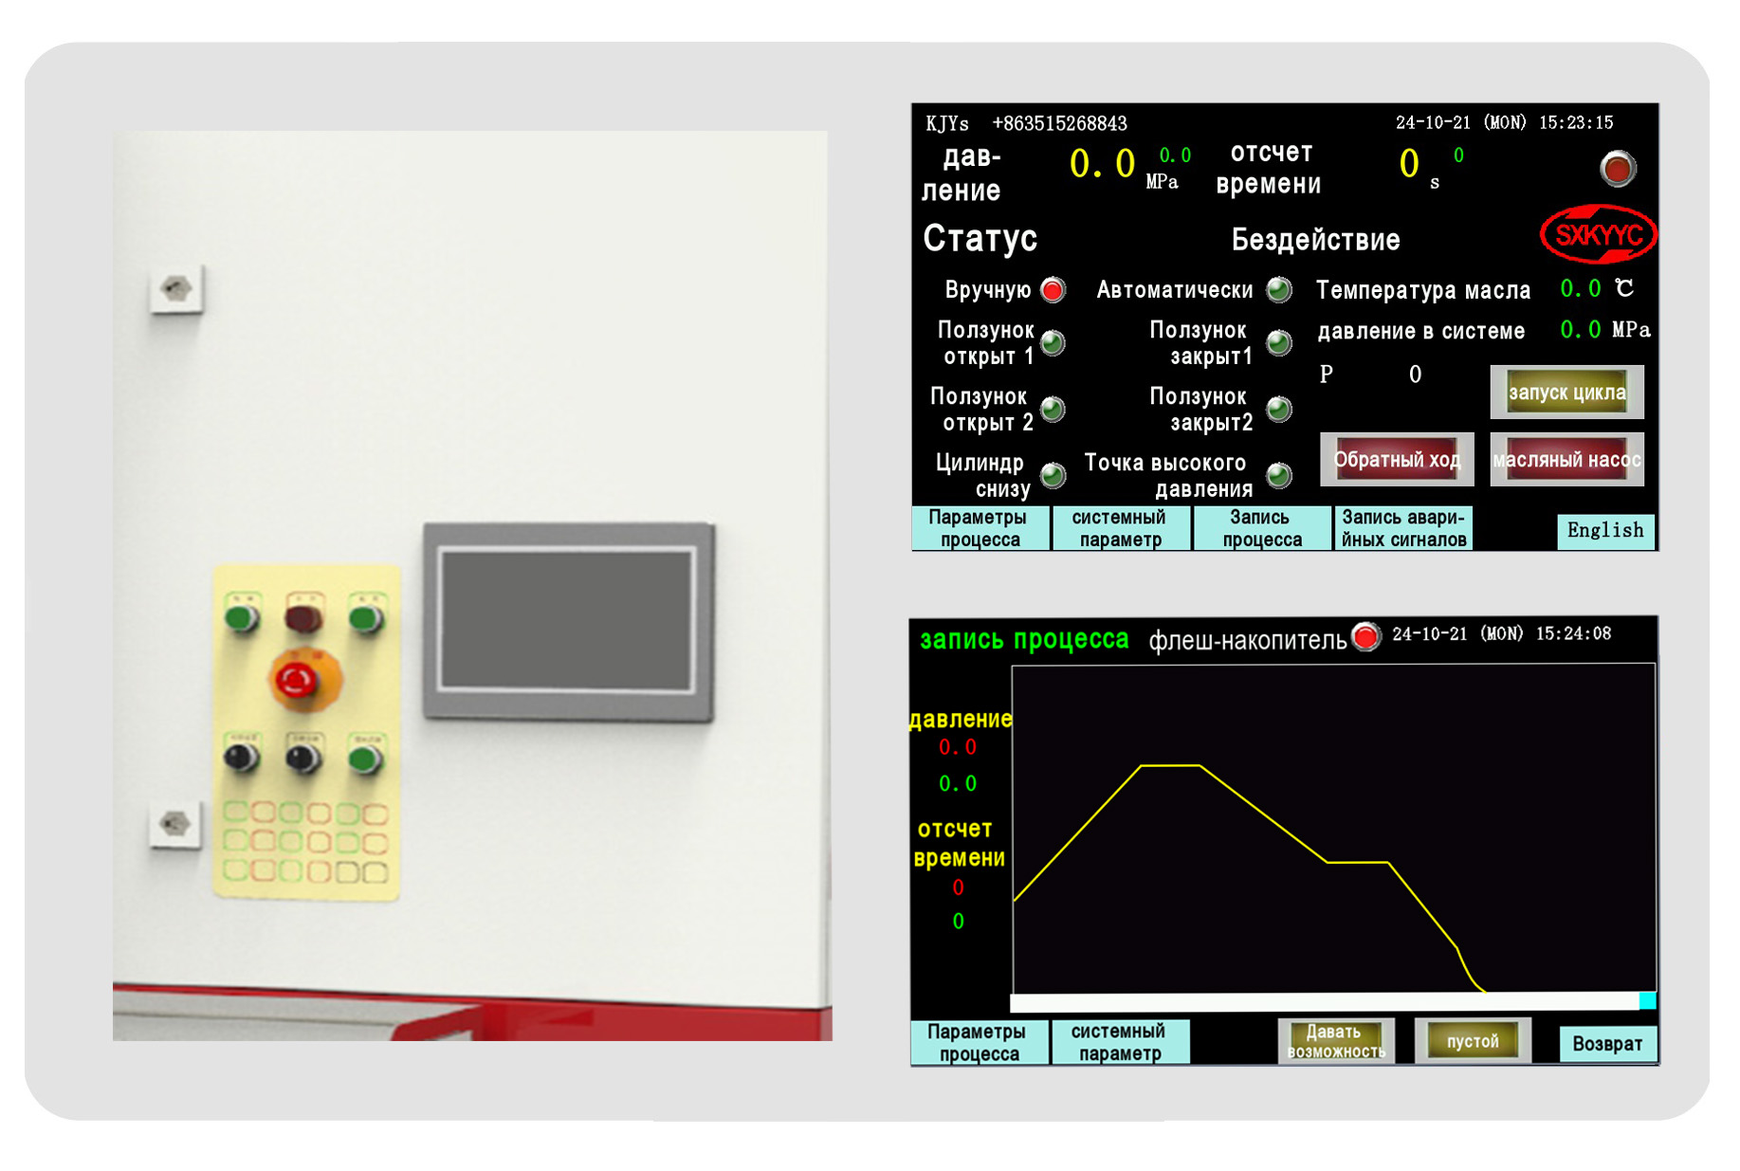Toggle the Ползунок открыт 2 indicator

point(1053,409)
